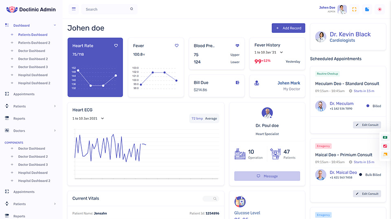Click the wallet icon on Bill Due card
The height and width of the screenshot is (219, 391).
[237, 83]
